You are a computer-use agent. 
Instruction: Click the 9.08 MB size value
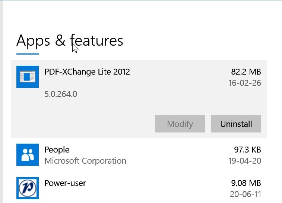246,183
